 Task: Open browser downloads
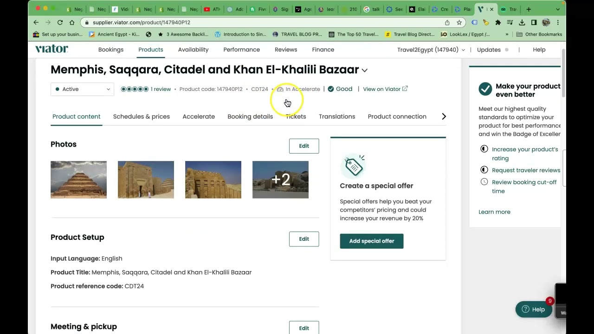522,22
